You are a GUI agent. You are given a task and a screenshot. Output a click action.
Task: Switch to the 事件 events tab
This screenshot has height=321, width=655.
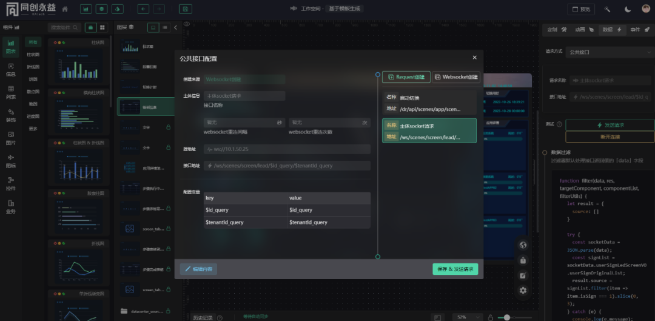[x=638, y=29]
